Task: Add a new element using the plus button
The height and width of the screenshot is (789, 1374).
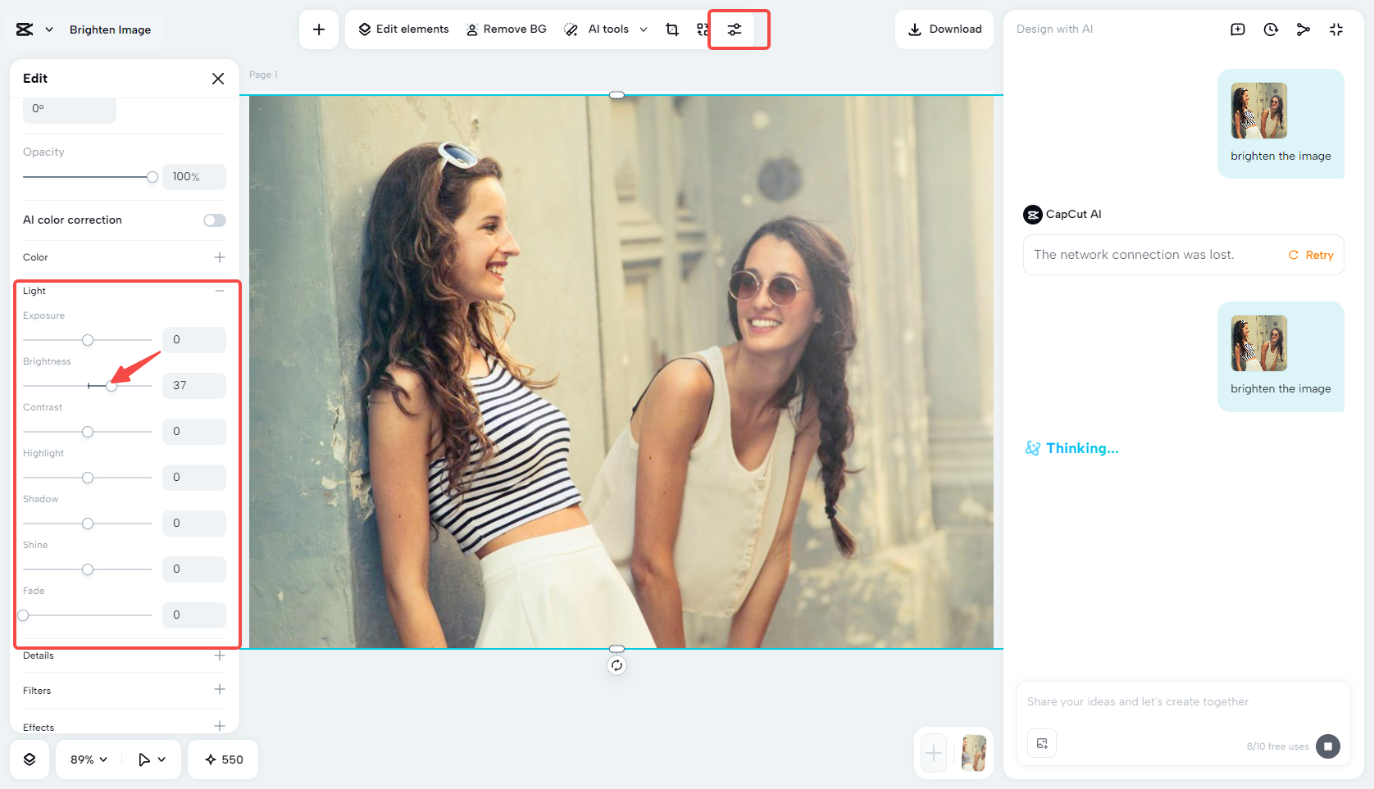Action: 318,29
